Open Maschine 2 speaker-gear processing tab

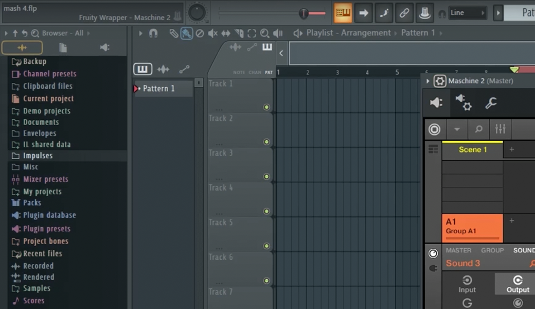tap(463, 103)
